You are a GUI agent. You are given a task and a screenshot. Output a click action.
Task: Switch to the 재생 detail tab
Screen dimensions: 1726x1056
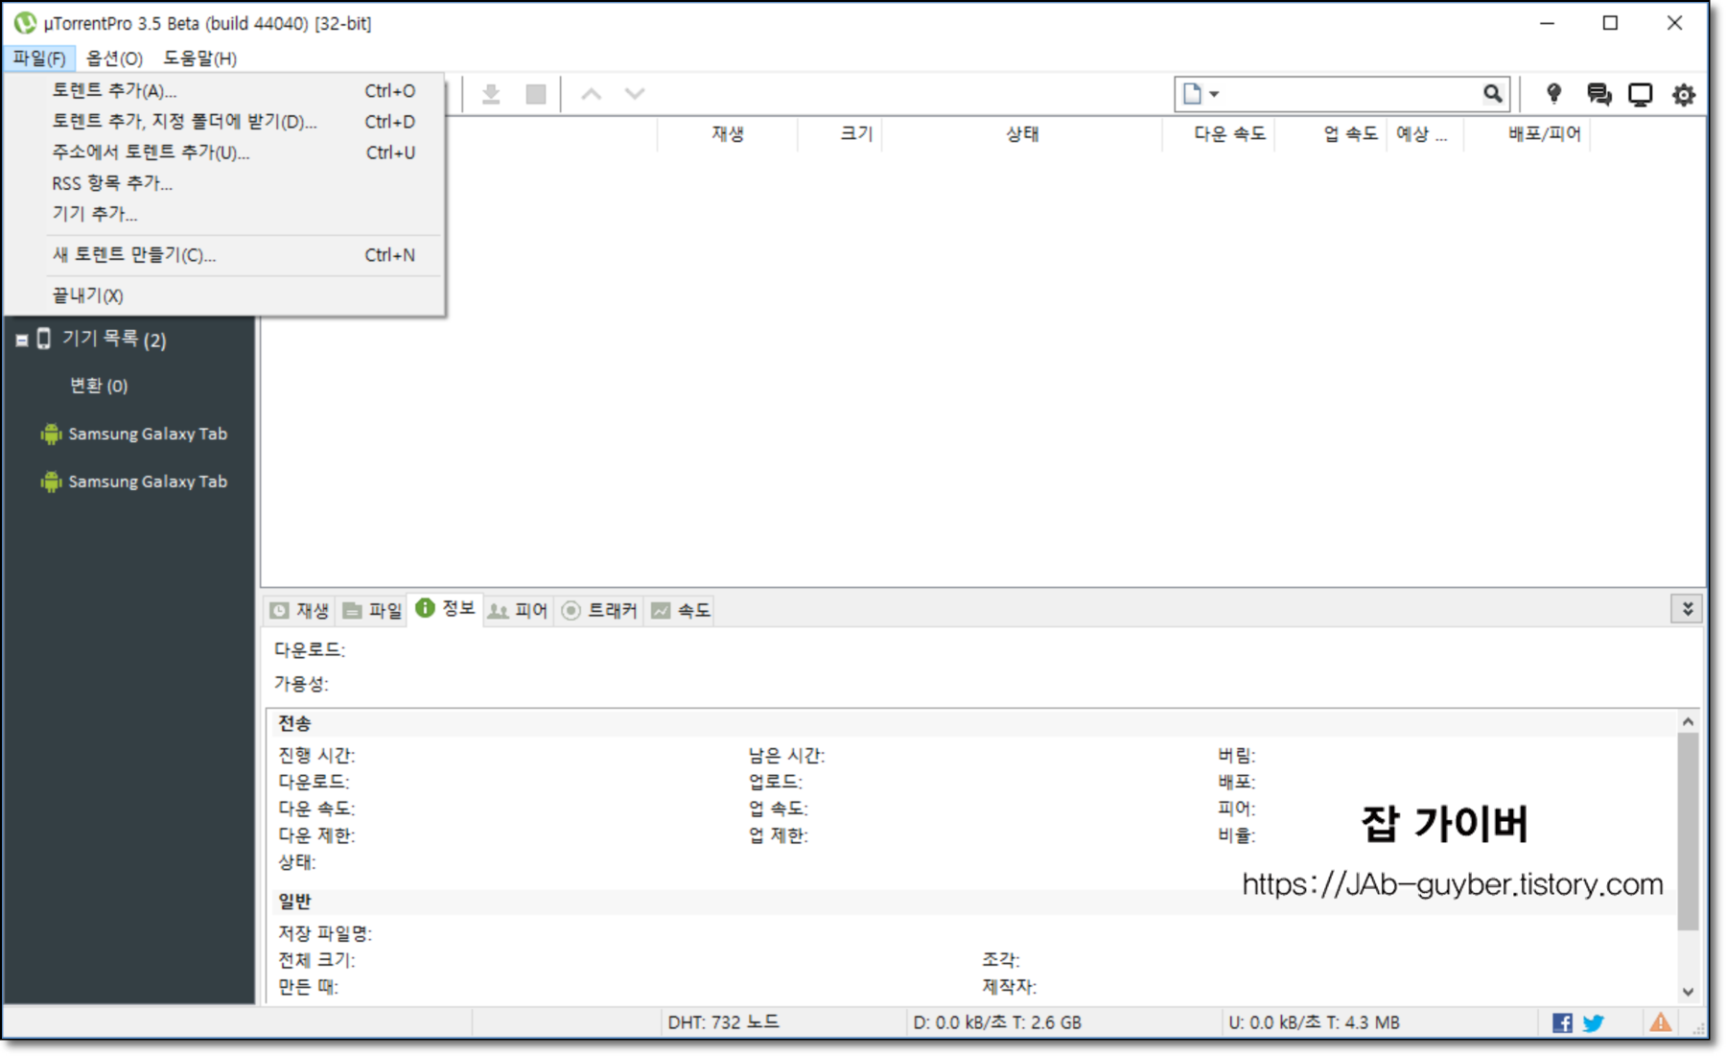click(300, 611)
